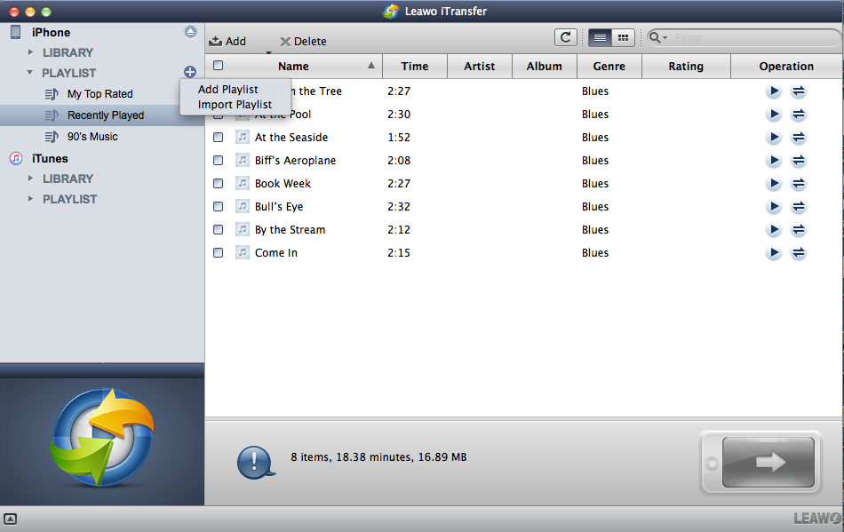Click the eject iPhone icon
Viewport: 844px width, 532px height.
pyautogui.click(x=190, y=32)
